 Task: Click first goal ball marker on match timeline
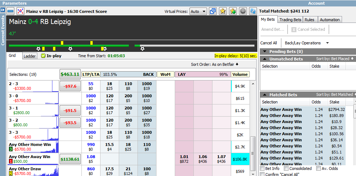[x=38, y=49]
